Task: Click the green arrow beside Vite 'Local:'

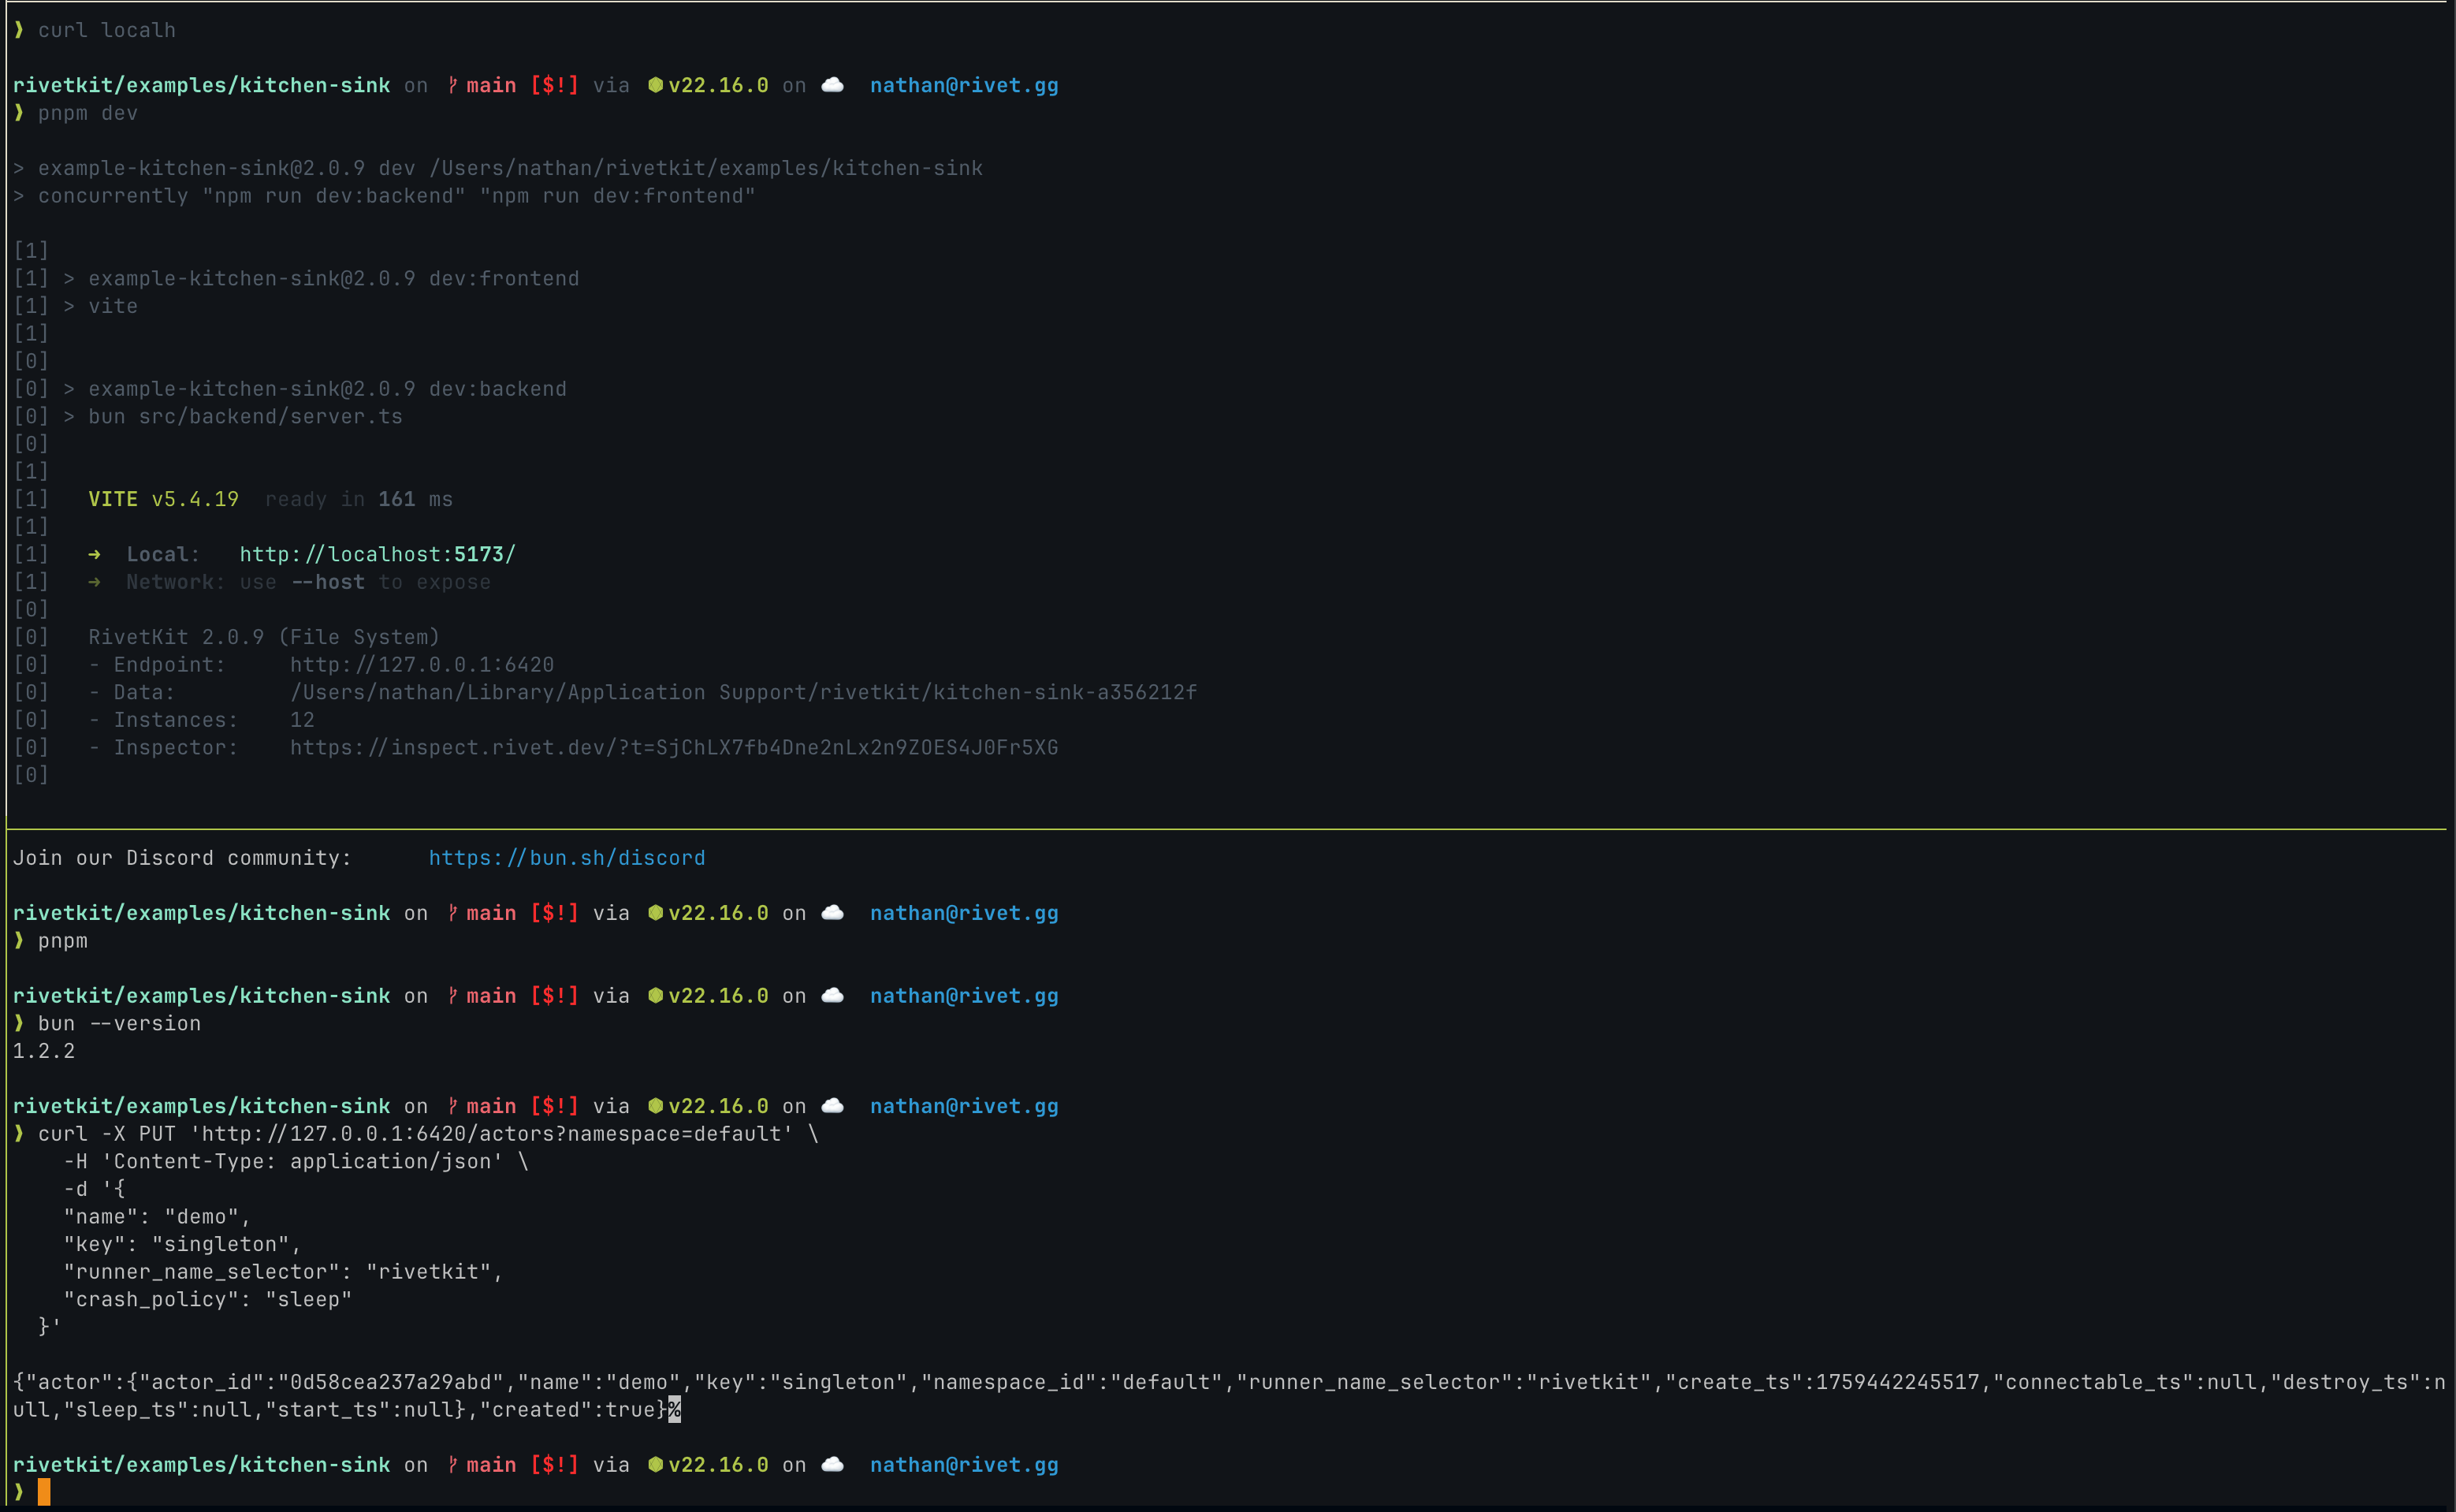Action: pos(94,554)
